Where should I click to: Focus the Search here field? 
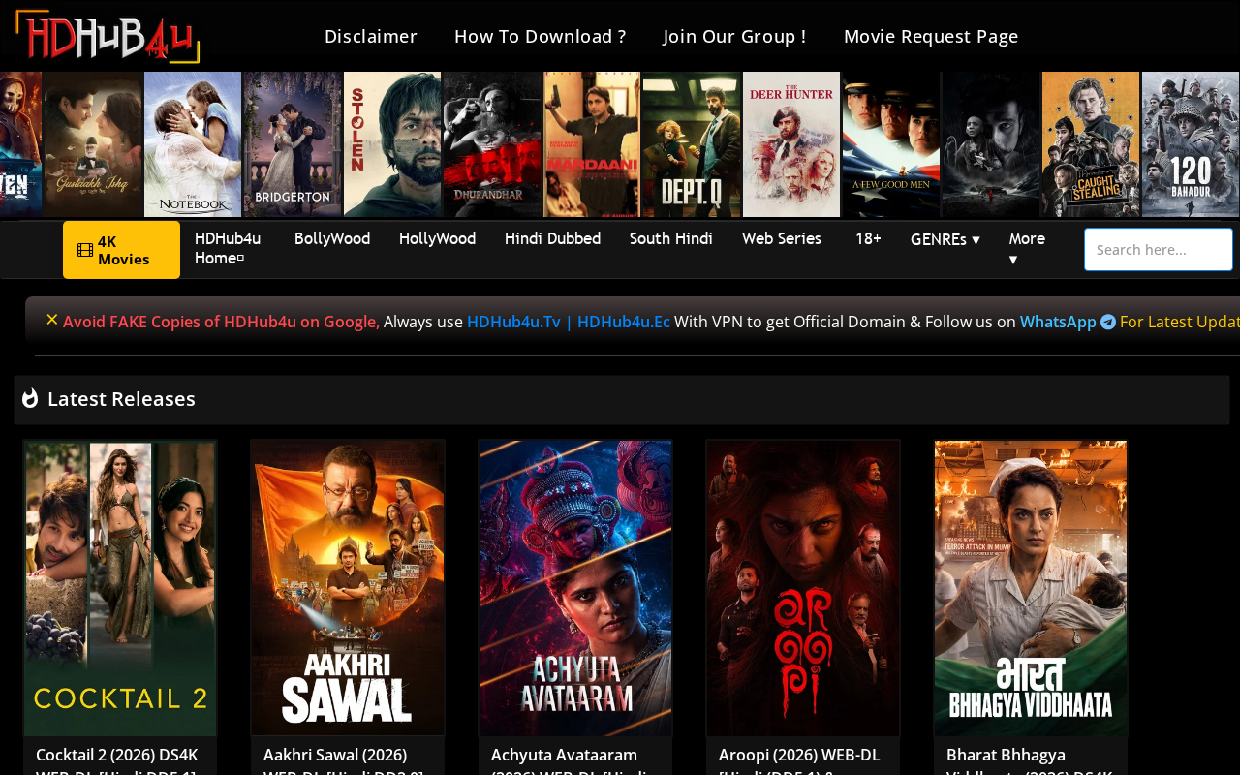[x=1159, y=250]
